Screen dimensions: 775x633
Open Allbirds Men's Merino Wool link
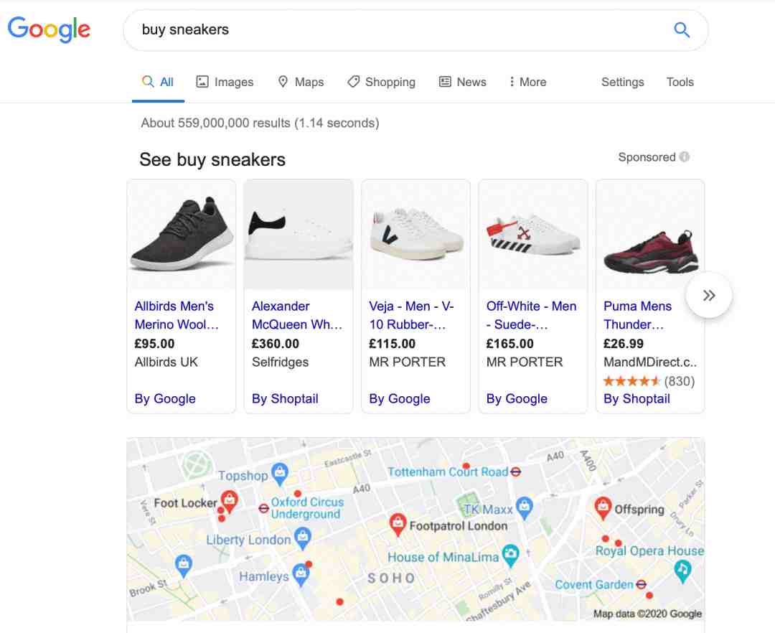click(176, 315)
